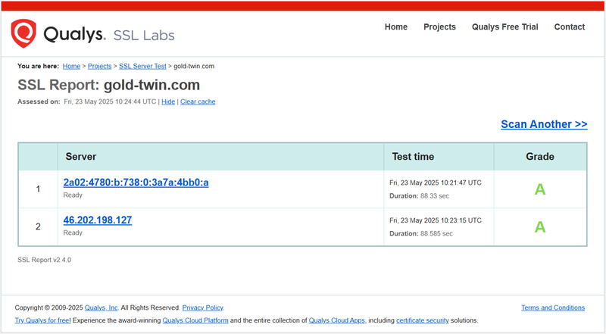Click the Qualys shield logo icon
This screenshot has height=334, width=606.
pyautogui.click(x=23, y=33)
